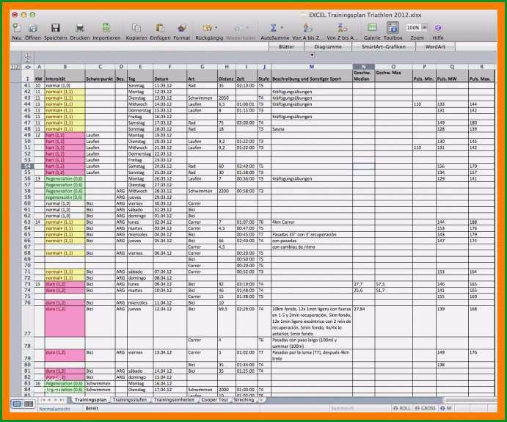Image resolution: width=507 pixels, height=422 pixels.
Task: Open the SmartArt-Grafiken gallery tab
Action: click(x=383, y=46)
